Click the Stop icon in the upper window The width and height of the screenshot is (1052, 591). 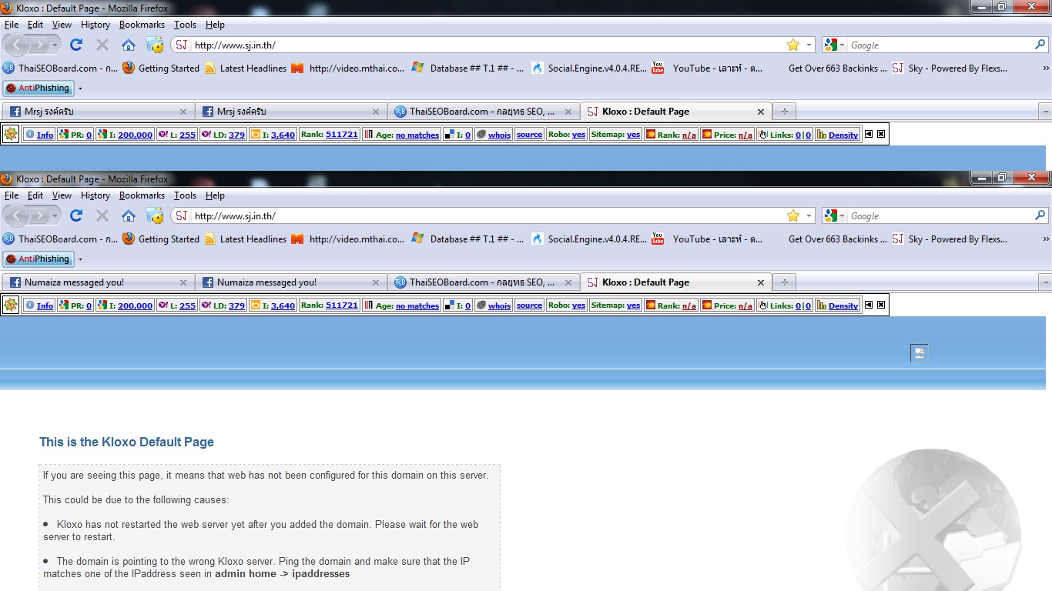[x=102, y=45]
